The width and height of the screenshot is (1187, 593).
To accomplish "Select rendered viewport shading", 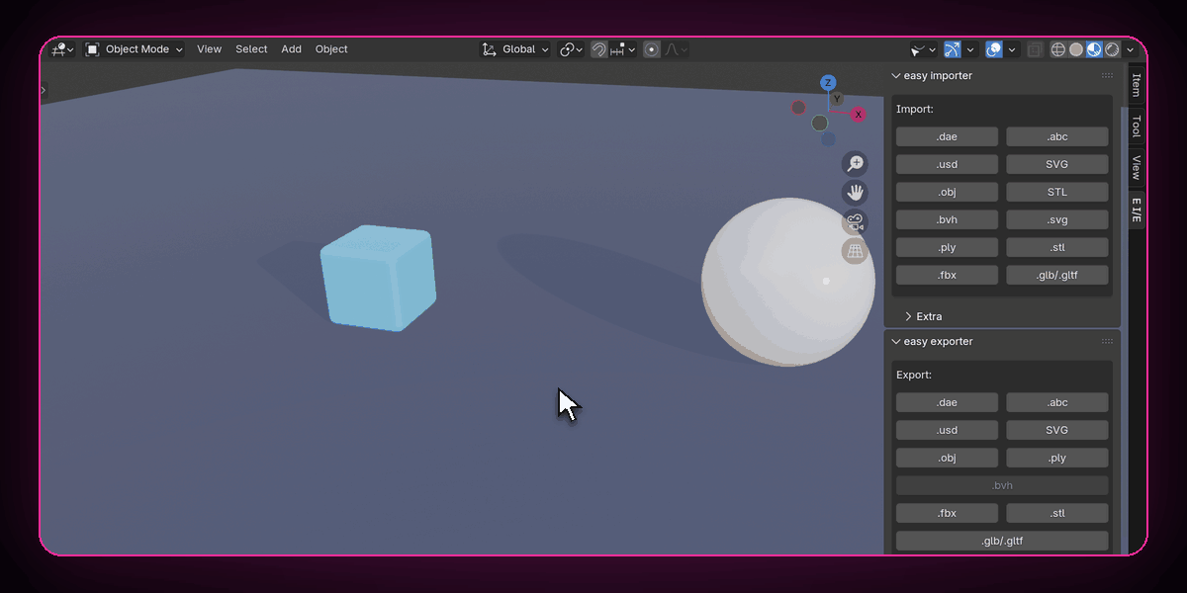I will coord(1112,49).
